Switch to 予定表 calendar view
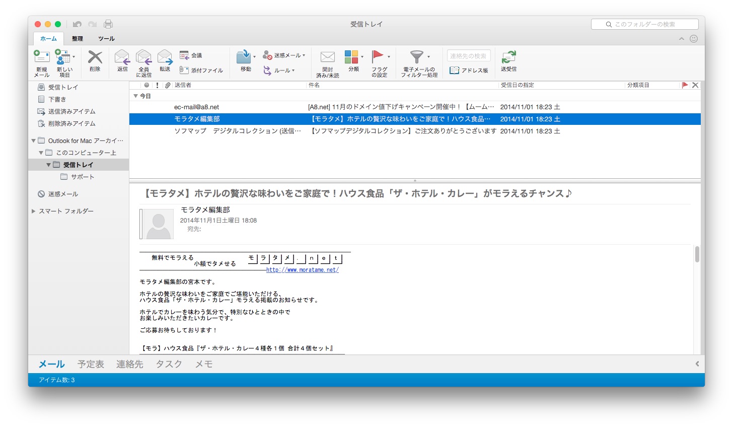Screen dimensions: 733x427 [x=91, y=364]
